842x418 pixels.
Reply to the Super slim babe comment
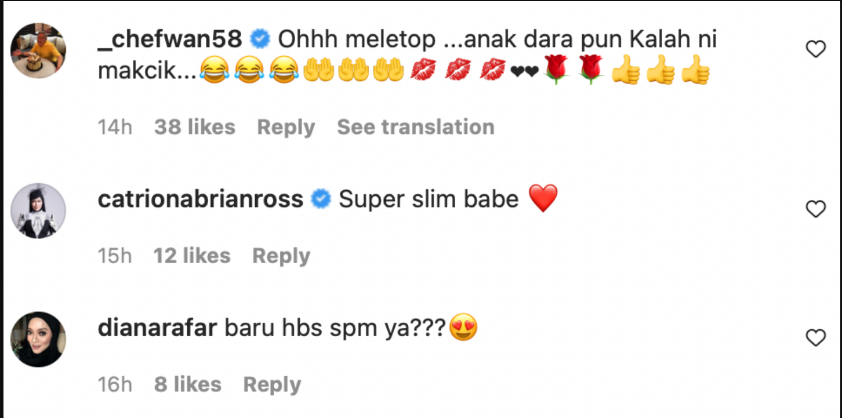pyautogui.click(x=281, y=256)
